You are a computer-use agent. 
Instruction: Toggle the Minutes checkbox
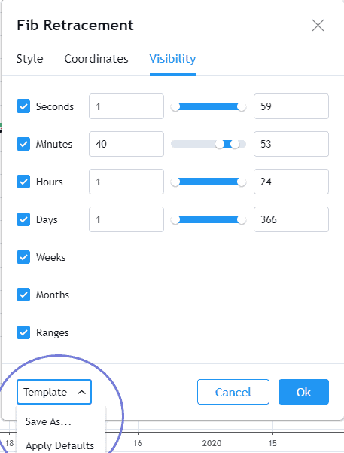click(x=23, y=144)
